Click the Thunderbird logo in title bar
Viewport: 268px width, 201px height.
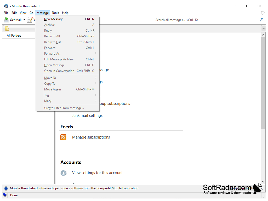(x=6, y=6)
